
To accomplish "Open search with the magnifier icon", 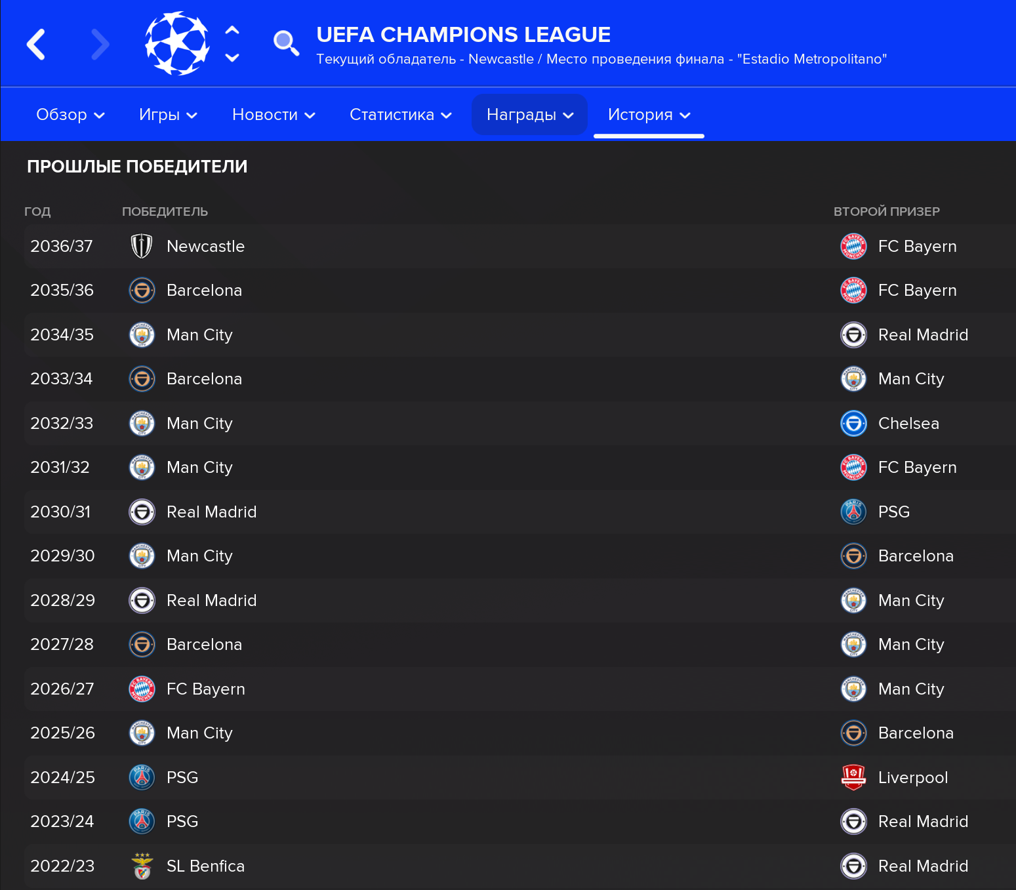I will [x=286, y=43].
